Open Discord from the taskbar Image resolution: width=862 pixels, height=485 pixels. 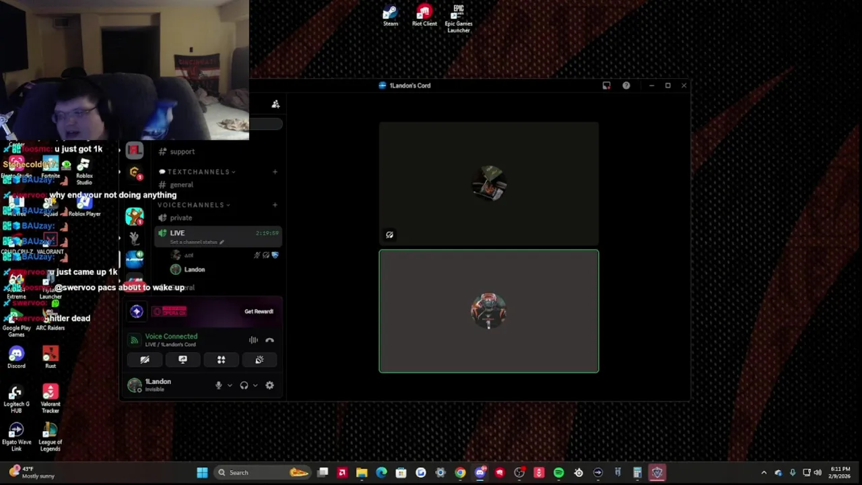(x=479, y=473)
